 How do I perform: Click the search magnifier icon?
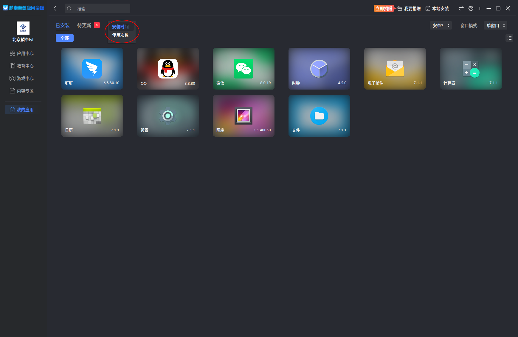(x=69, y=8)
